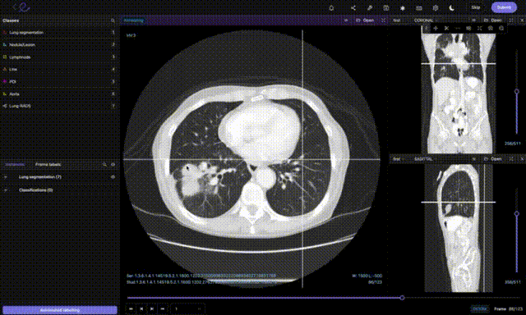526x315 pixels.
Task: Go back using the top-left arrow
Action: [x=15, y=7]
